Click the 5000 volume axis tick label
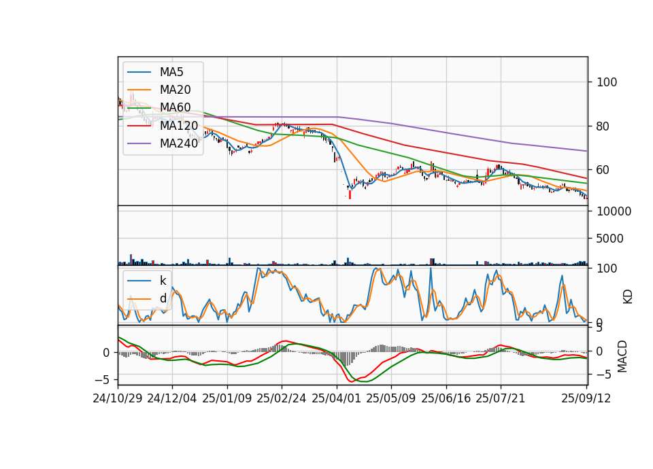The image size is (653, 469). [x=610, y=239]
